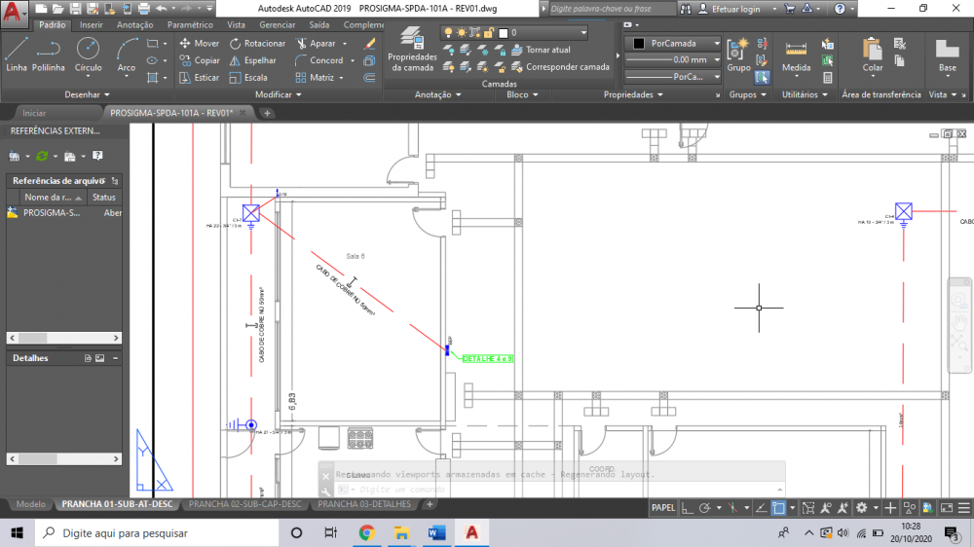Click Tornar atual layer button

(541, 50)
